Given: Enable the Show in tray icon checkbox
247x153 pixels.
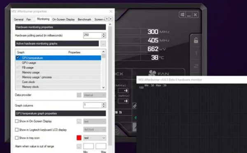Looking at the screenshot, I should coord(17,138).
